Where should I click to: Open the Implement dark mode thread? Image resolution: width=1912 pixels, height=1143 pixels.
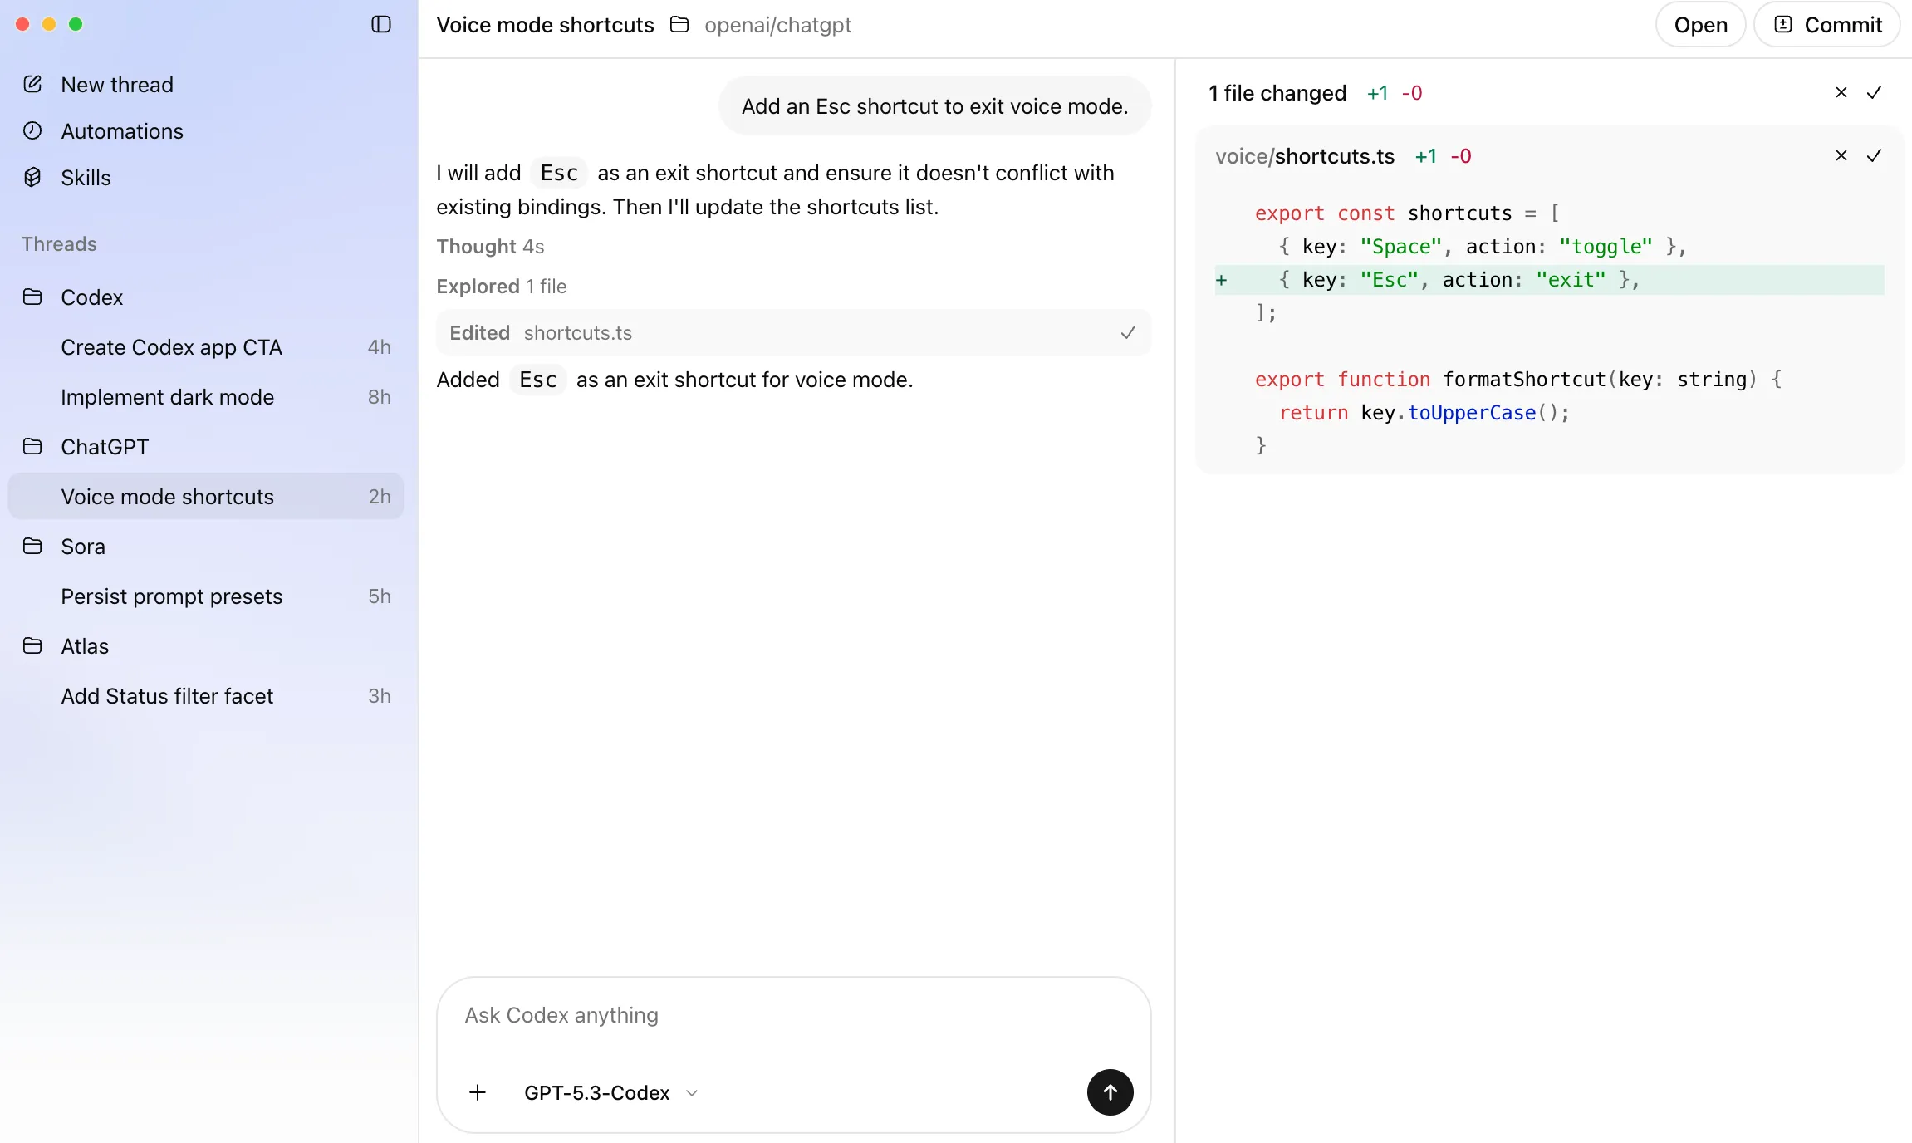[167, 397]
